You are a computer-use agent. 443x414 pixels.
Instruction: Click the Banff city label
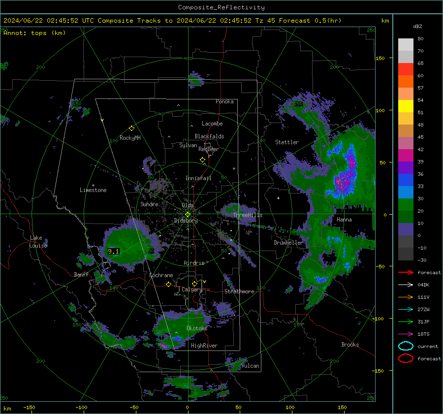pyautogui.click(x=81, y=275)
